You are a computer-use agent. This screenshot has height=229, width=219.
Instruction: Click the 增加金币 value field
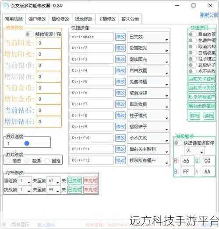point(49,99)
